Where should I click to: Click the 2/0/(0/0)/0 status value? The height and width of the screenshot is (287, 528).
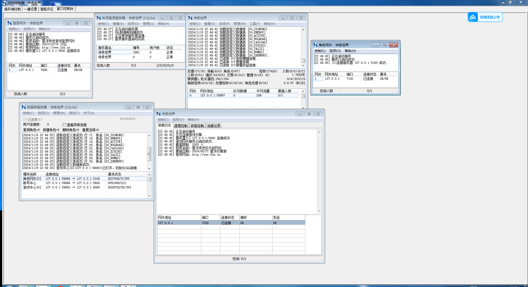[x=165, y=65]
